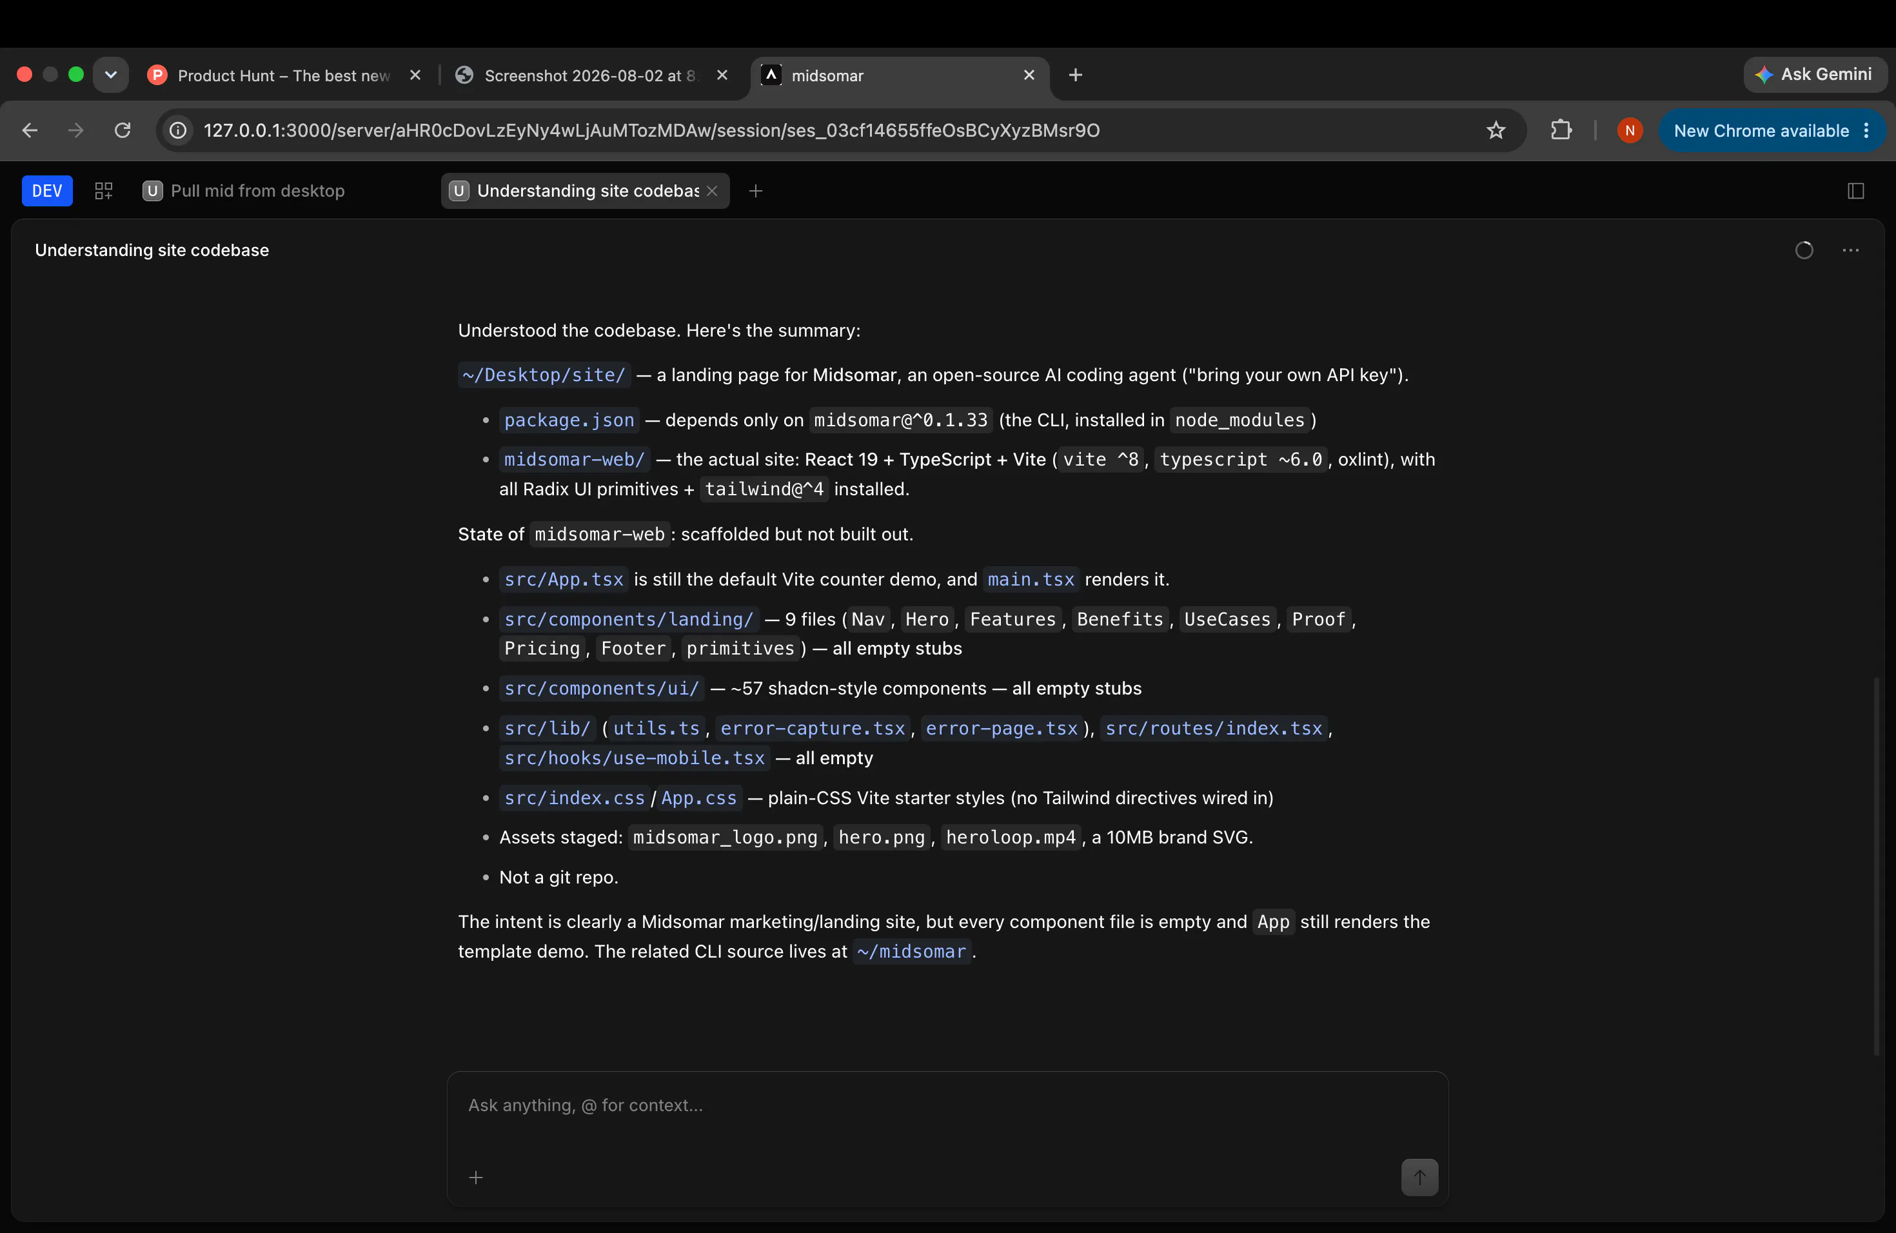Open the Chrome profile avatar N

click(1630, 131)
